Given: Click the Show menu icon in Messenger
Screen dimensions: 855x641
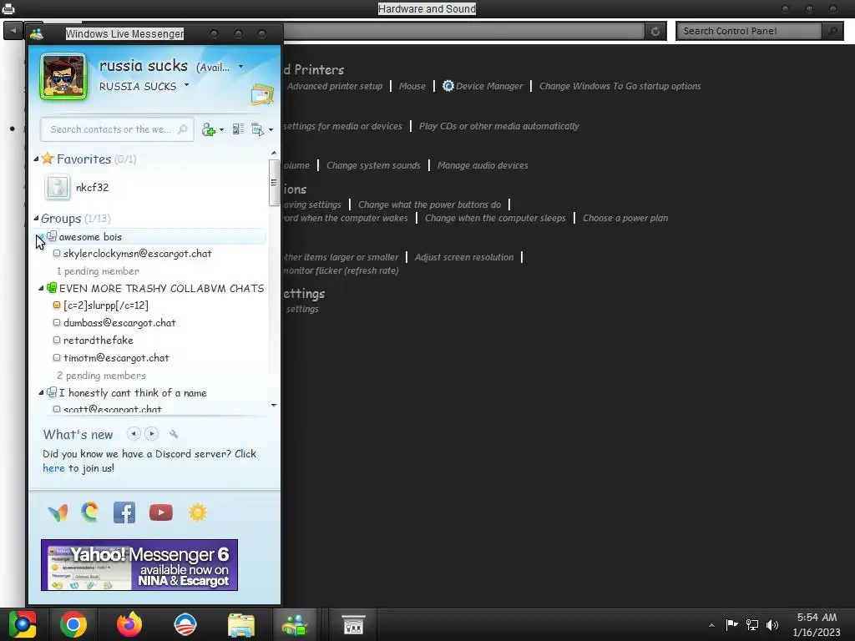Looking at the screenshot, I should point(257,129).
